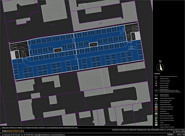Click the 'Wejście na teren' legend triangle
The width and height of the screenshot is (185, 136).
[156, 79]
